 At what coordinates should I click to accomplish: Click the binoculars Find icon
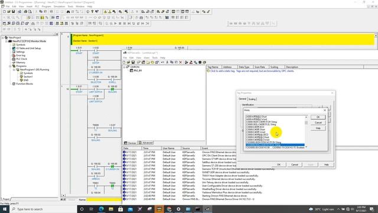[69, 12]
